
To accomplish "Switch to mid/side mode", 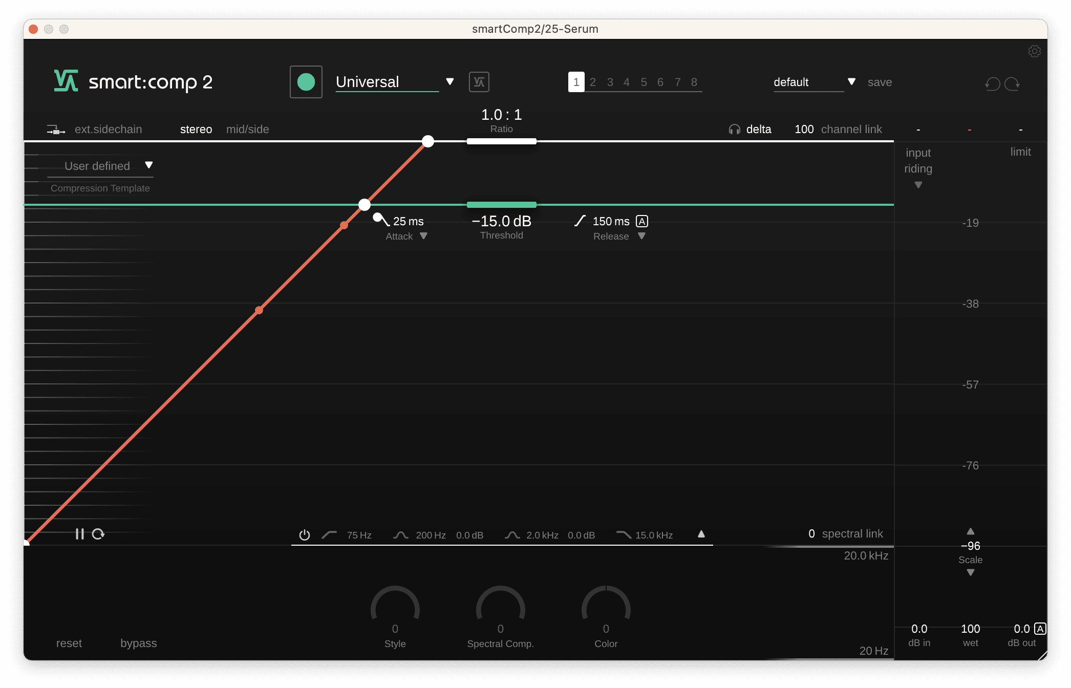I will click(248, 130).
